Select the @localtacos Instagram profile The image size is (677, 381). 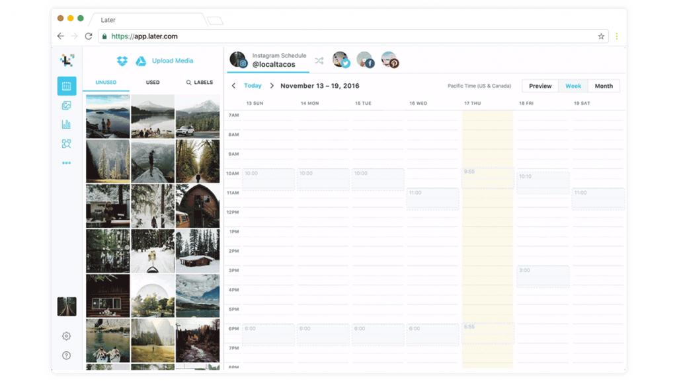(x=268, y=60)
